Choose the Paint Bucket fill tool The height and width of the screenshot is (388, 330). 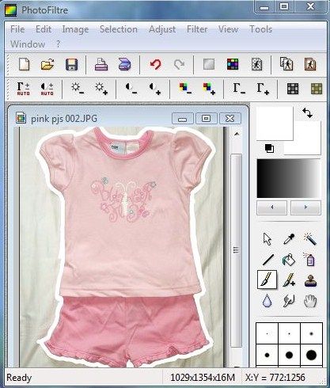pos(289,260)
